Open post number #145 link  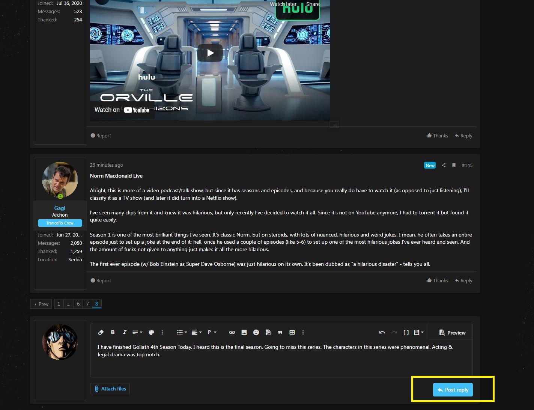click(467, 165)
